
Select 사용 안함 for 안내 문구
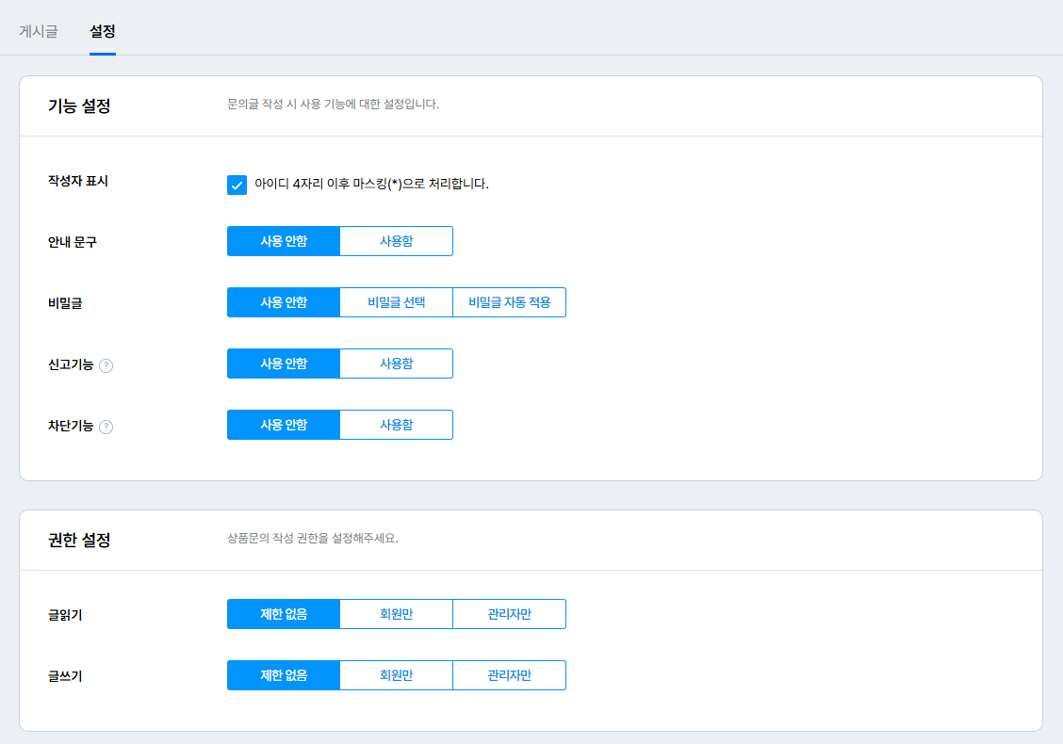284,241
